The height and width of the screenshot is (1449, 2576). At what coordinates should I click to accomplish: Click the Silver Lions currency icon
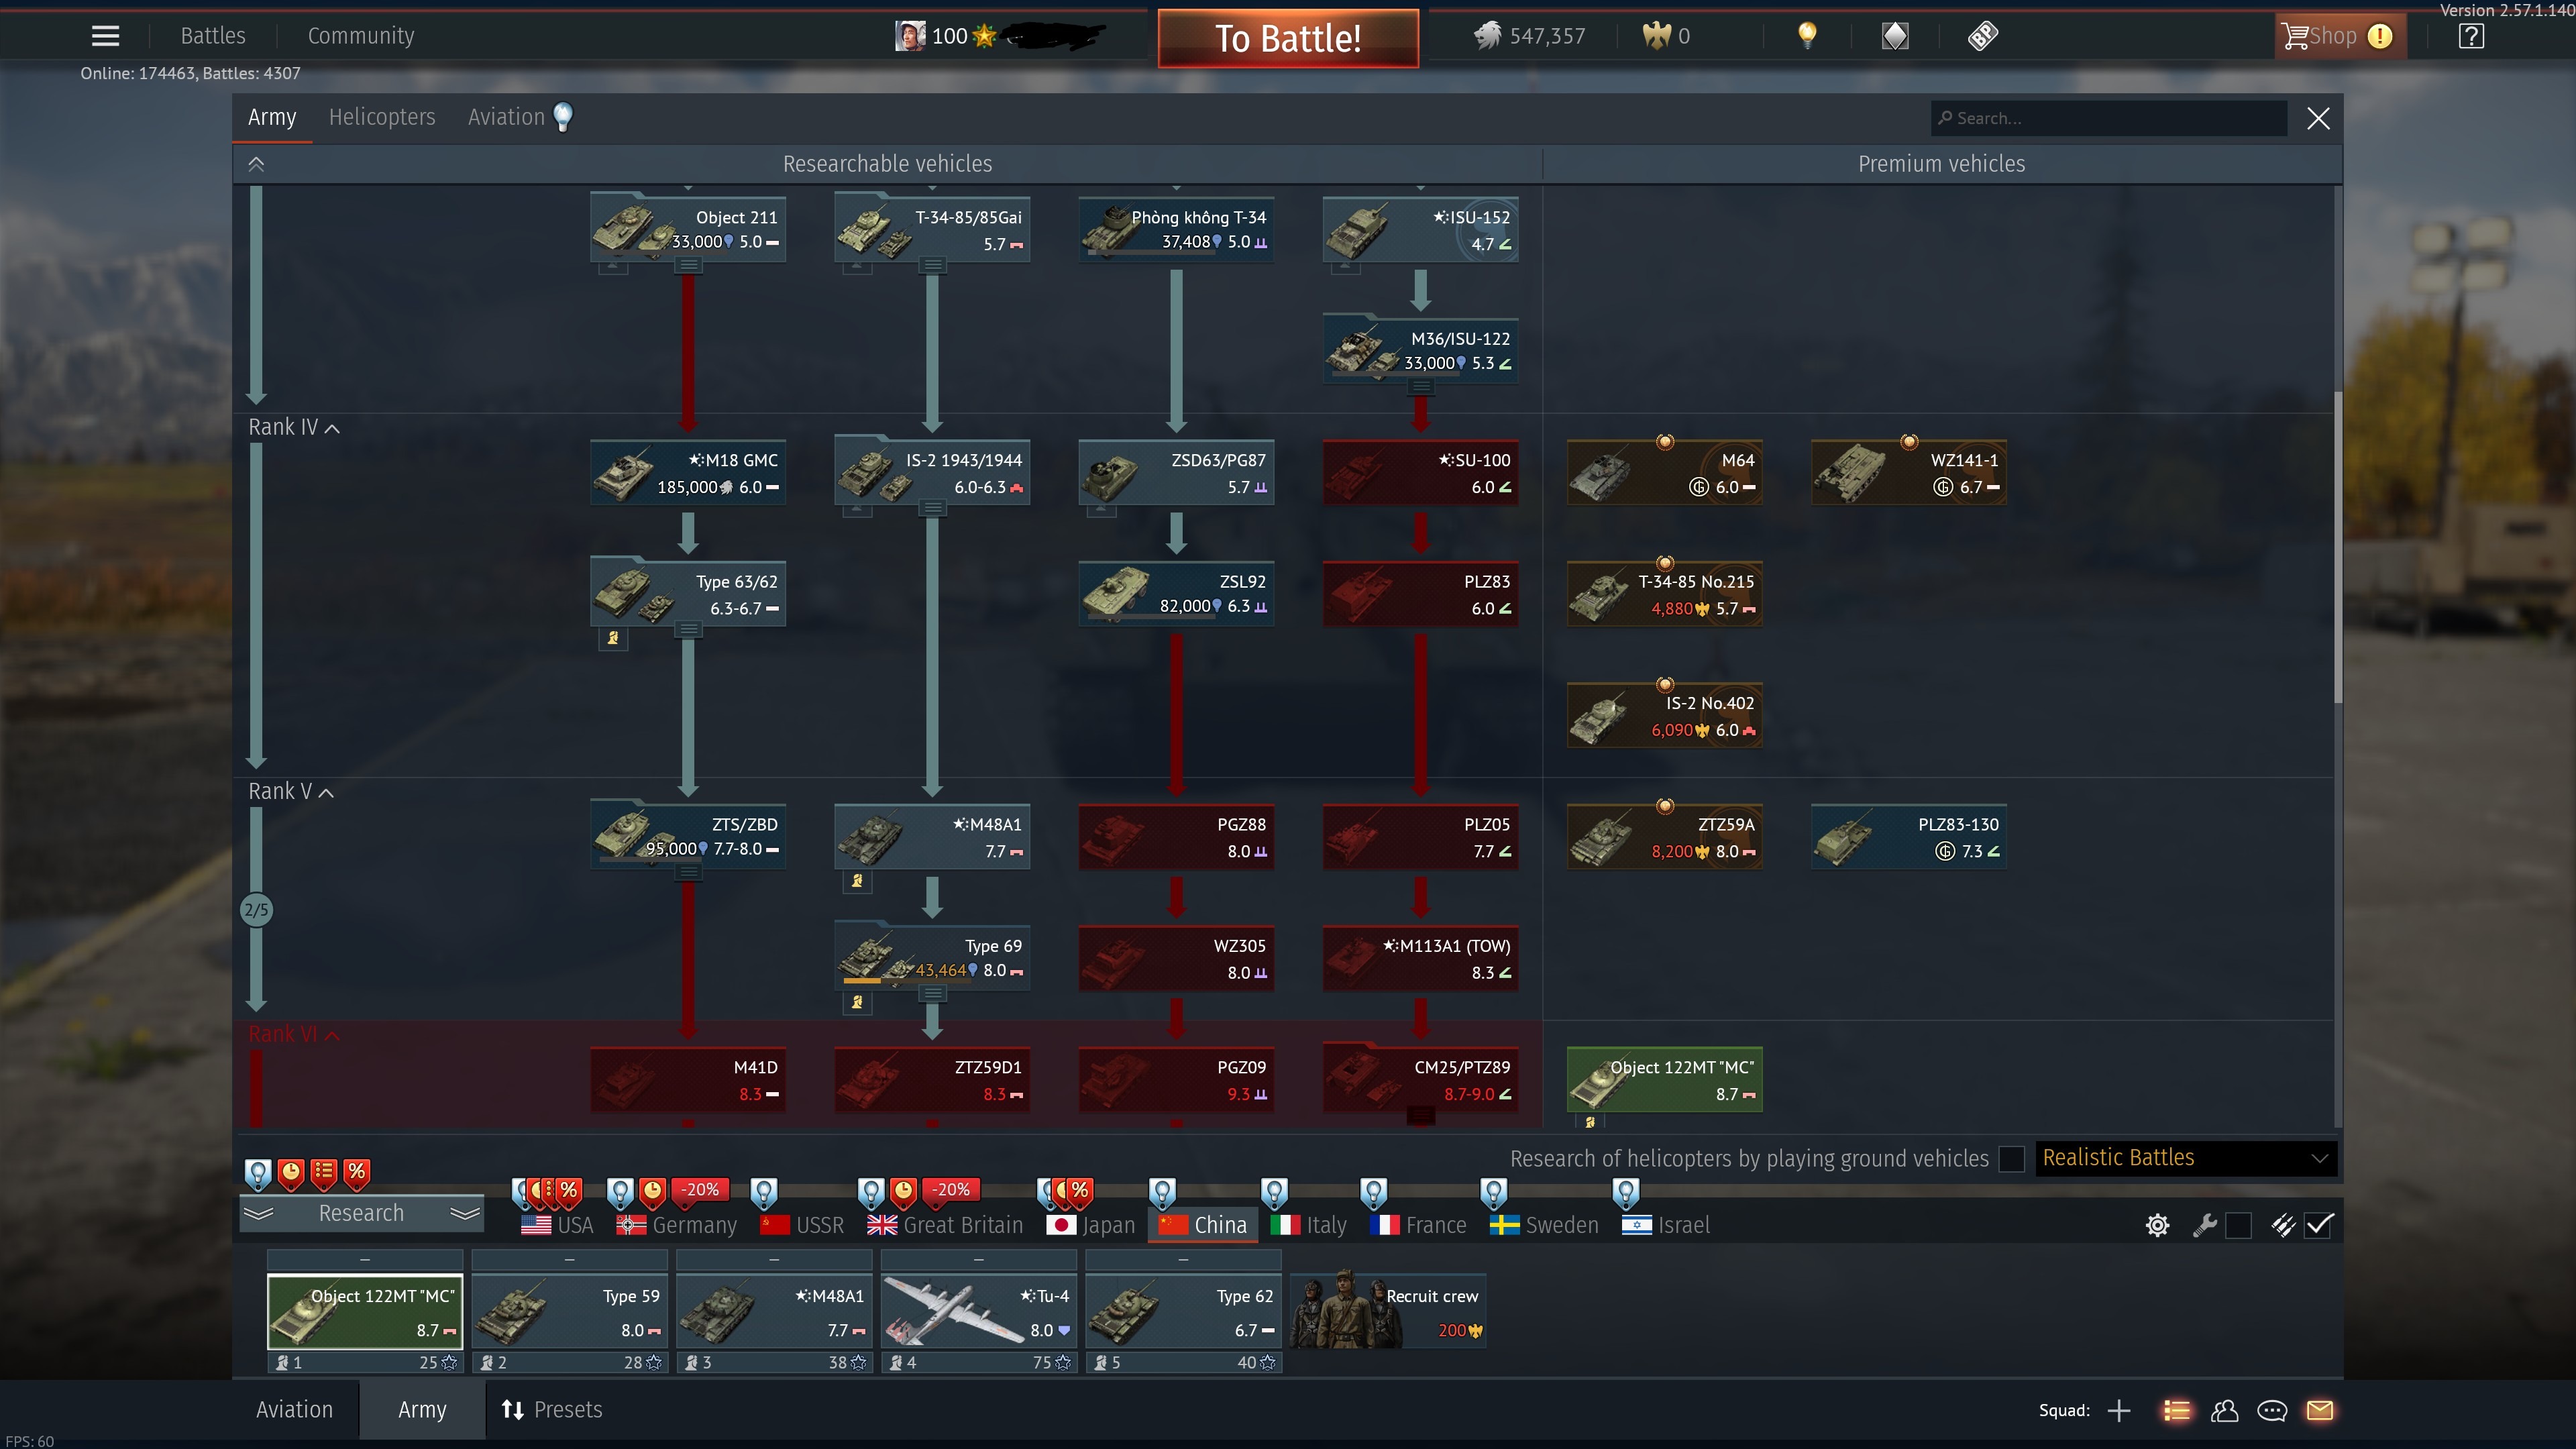coord(1487,36)
